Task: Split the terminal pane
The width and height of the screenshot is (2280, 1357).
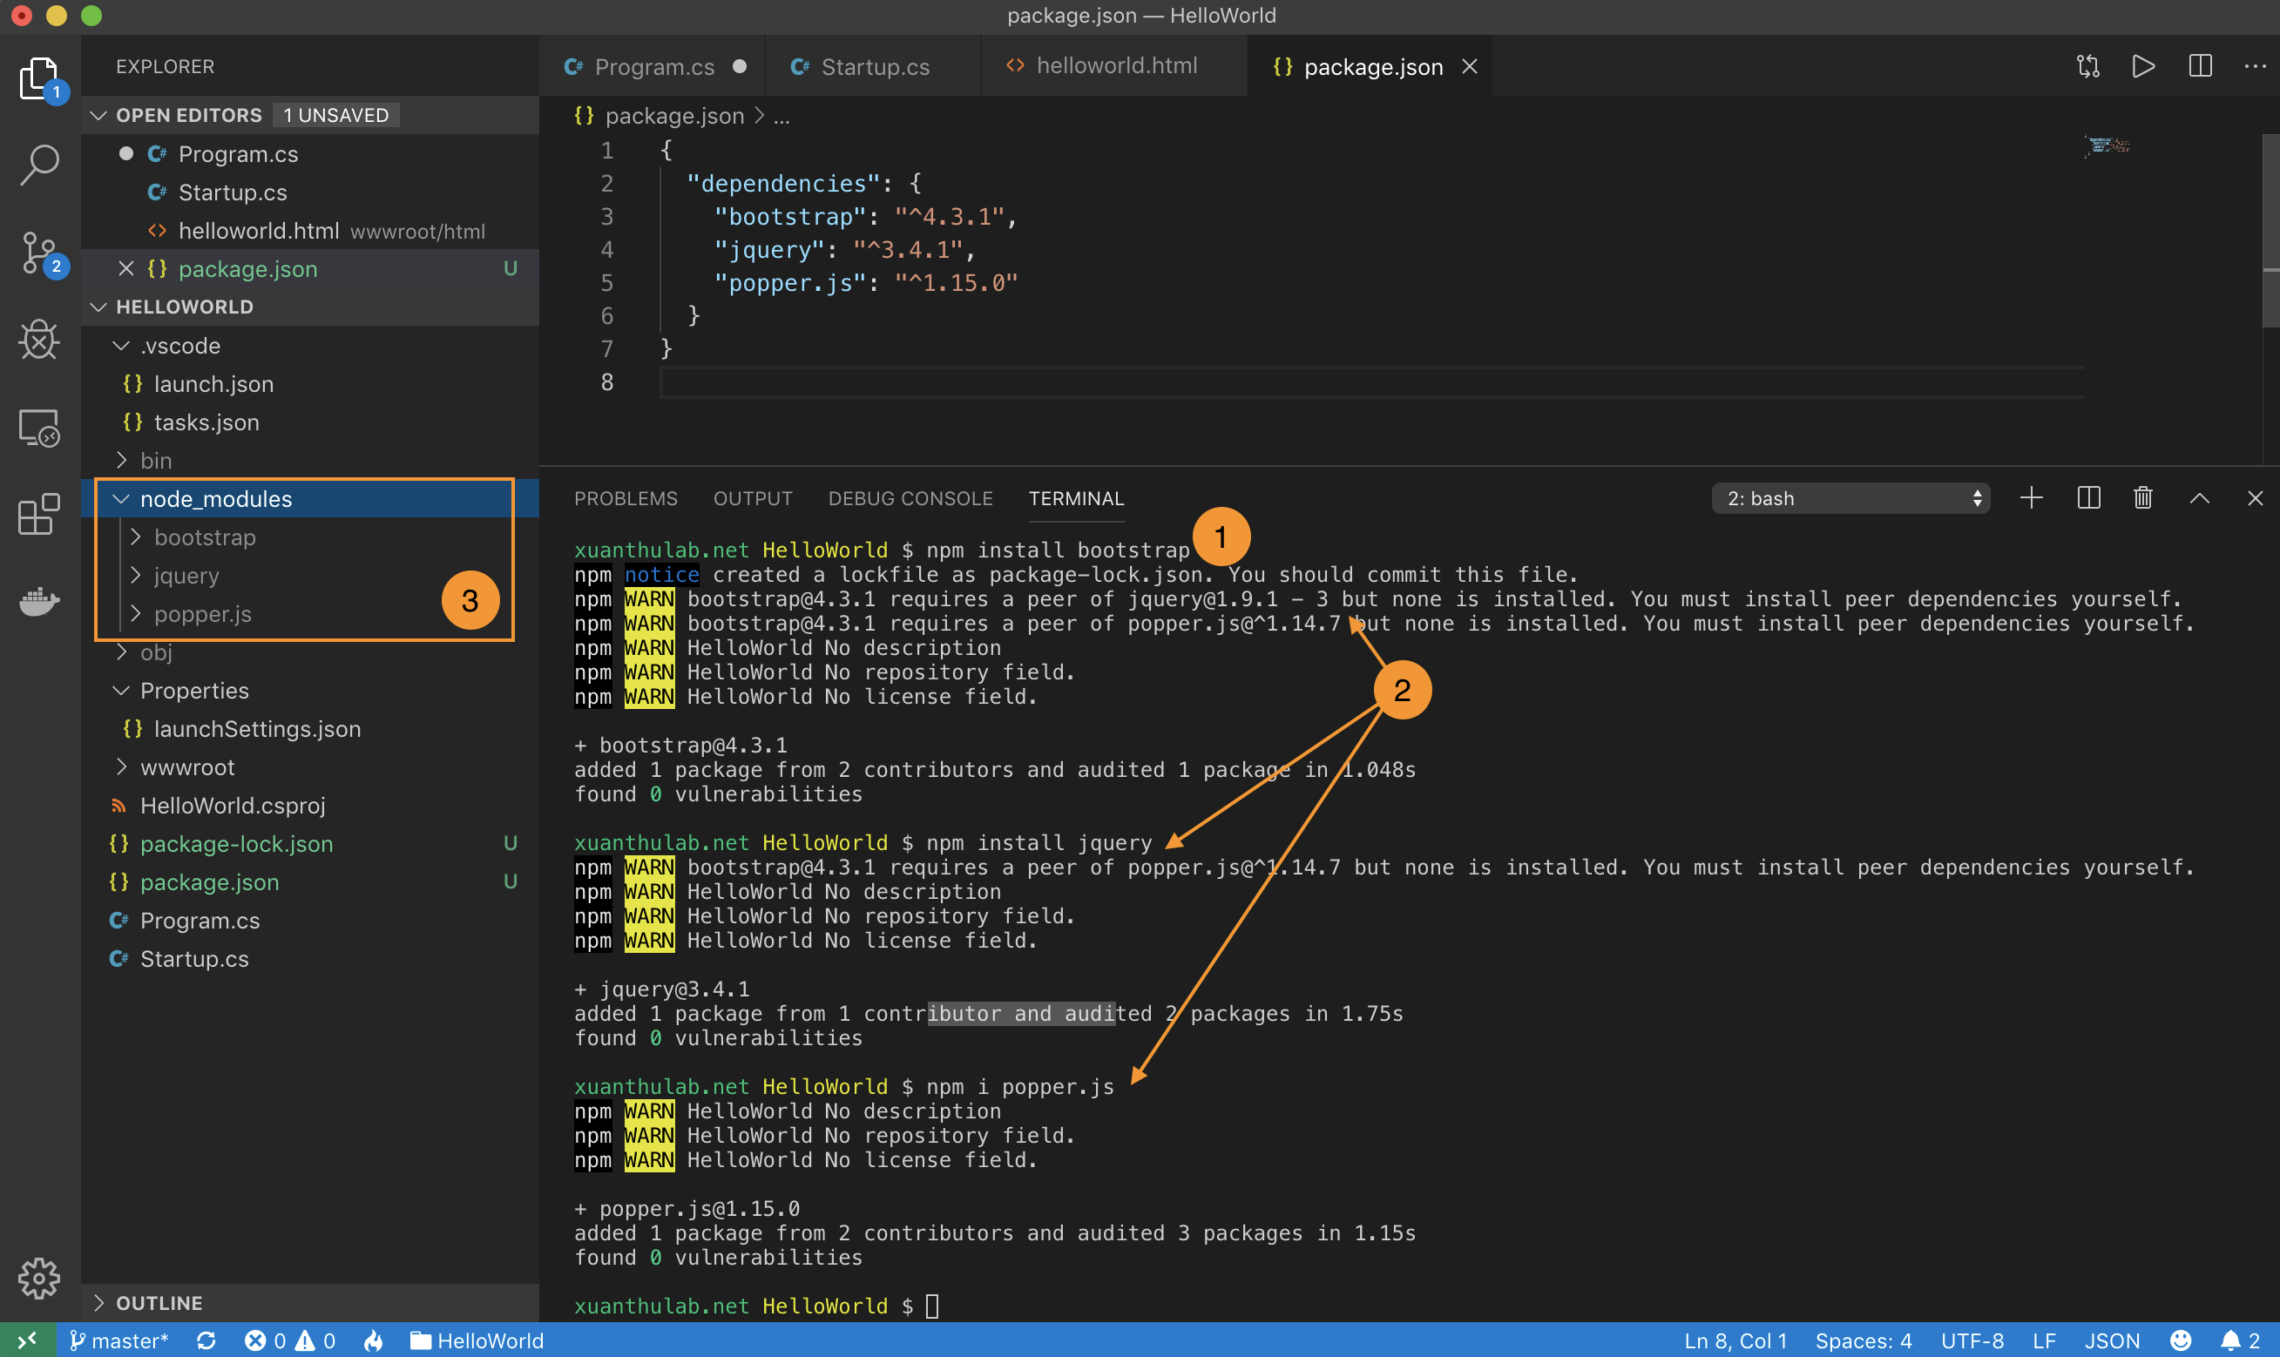Action: point(2089,498)
